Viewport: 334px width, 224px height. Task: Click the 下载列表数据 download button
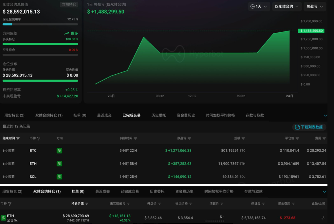[x=309, y=127]
